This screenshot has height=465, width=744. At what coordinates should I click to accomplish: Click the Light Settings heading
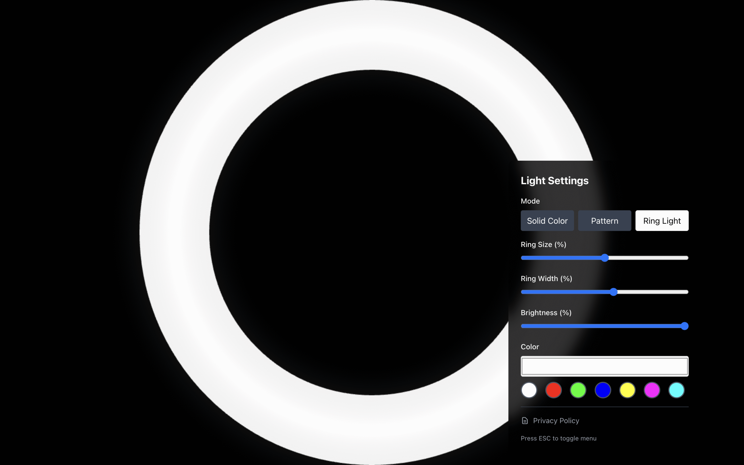[x=555, y=180]
